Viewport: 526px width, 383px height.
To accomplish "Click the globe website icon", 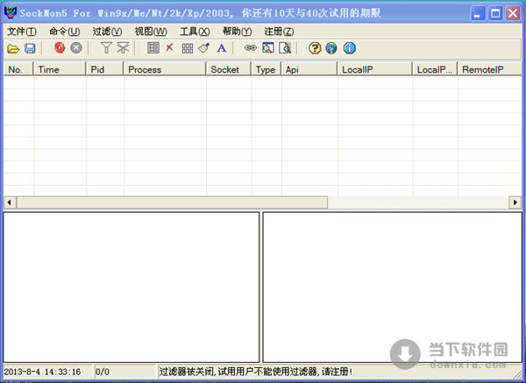I will click(x=331, y=48).
